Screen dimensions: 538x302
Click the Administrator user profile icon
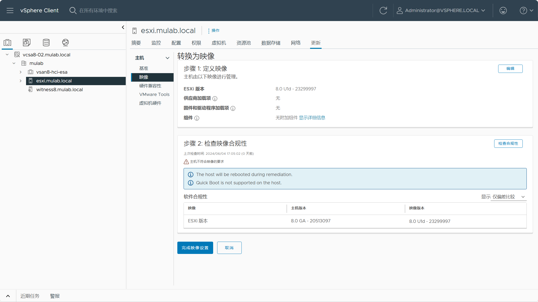coord(400,11)
